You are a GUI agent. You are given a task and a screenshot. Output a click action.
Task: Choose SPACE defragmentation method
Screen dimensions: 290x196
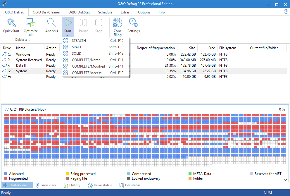(96, 47)
